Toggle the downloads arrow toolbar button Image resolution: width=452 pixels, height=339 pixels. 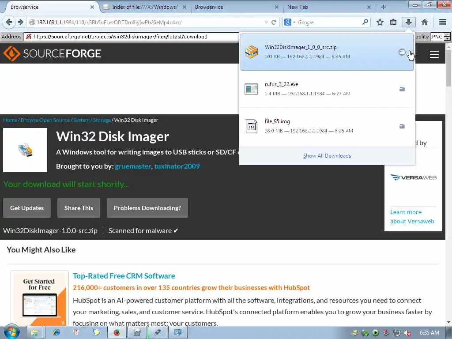pyautogui.click(x=408, y=22)
